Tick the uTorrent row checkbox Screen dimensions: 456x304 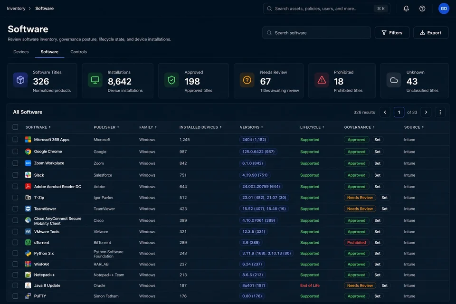pos(15,243)
